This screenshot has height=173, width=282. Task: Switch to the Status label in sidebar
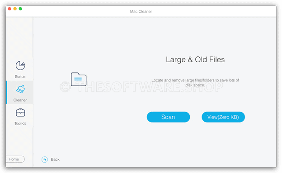tap(20, 77)
